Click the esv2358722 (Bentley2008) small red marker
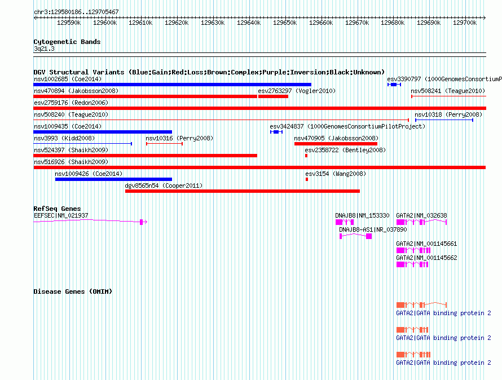 click(x=306, y=156)
